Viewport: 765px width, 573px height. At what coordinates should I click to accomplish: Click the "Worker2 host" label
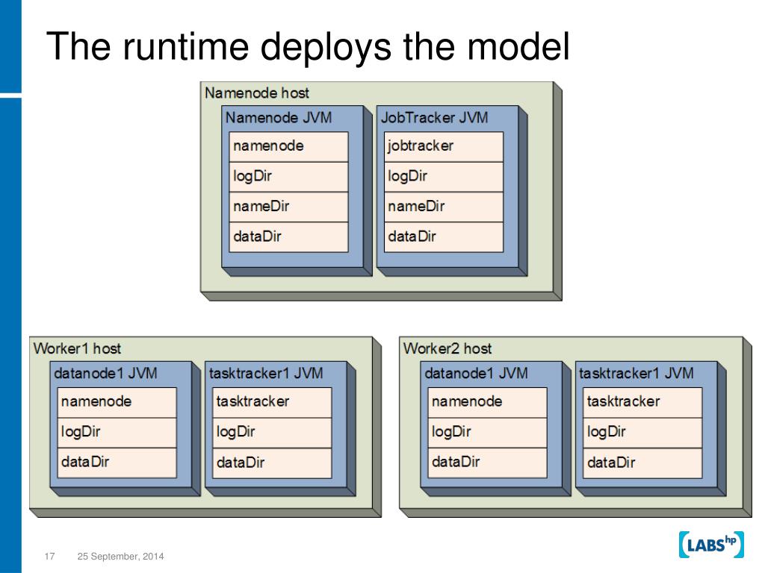point(447,348)
